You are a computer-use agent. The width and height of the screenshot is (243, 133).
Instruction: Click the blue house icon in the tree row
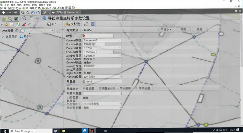[21, 37]
